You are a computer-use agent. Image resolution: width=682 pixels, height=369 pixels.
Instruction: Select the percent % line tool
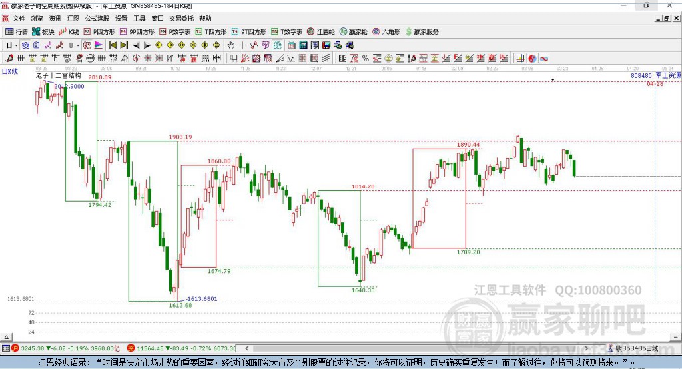click(x=366, y=59)
